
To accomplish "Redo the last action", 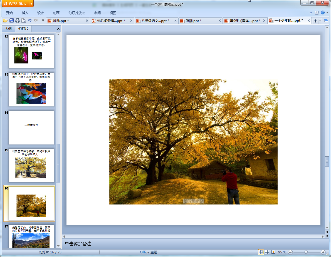I will coord(36,21).
